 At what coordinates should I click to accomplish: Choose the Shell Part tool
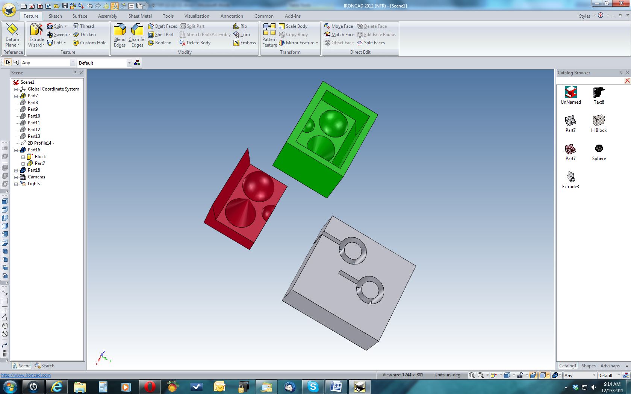tap(161, 35)
